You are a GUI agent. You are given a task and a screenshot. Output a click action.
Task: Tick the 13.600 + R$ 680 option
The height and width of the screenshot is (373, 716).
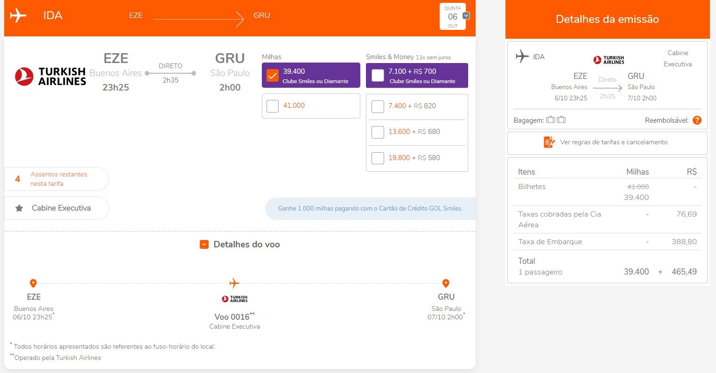[x=378, y=132]
